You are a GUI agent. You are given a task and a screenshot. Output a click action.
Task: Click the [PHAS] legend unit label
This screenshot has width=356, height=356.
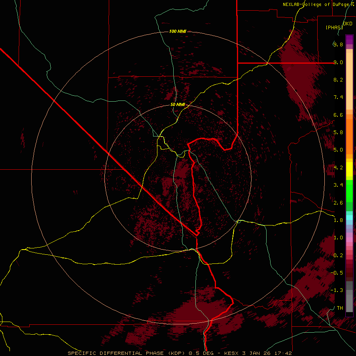coord(334,27)
